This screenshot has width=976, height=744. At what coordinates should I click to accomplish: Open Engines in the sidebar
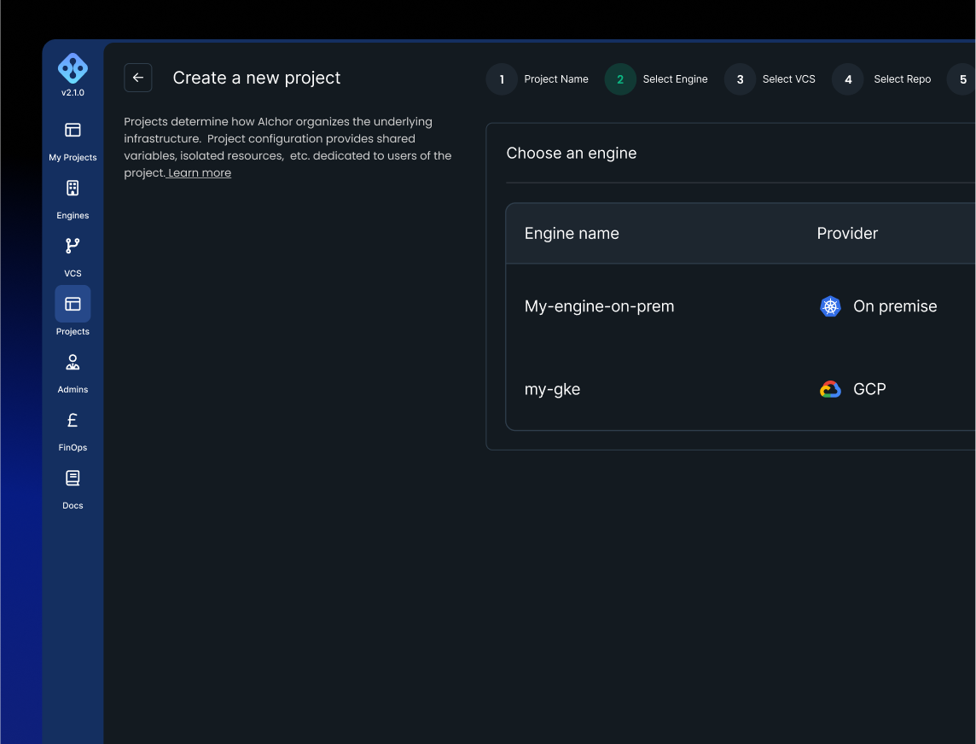[x=73, y=188]
